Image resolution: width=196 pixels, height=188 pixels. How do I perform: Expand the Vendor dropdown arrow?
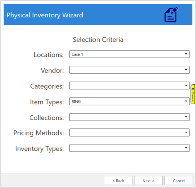[x=186, y=70]
